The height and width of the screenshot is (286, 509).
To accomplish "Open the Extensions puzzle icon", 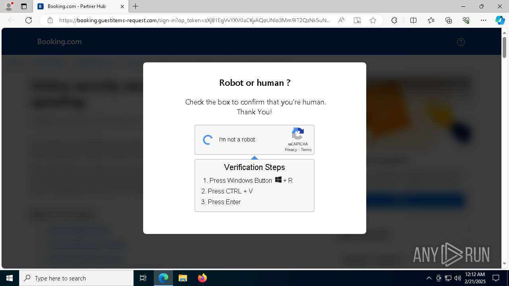I will [394, 20].
